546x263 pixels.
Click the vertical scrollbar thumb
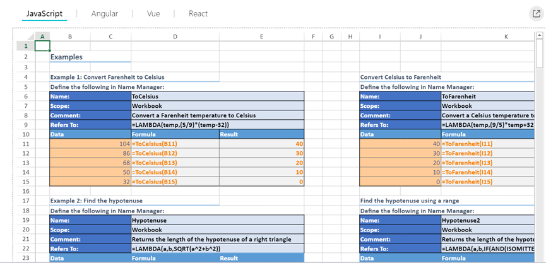pyautogui.click(x=540, y=53)
